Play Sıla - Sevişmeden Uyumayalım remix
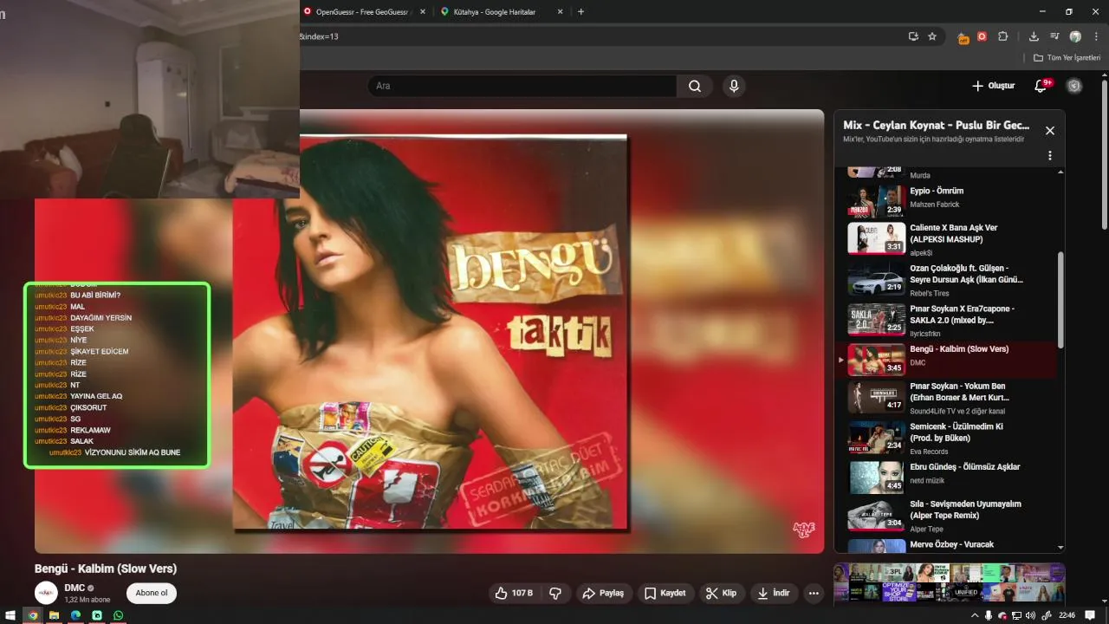 950,516
